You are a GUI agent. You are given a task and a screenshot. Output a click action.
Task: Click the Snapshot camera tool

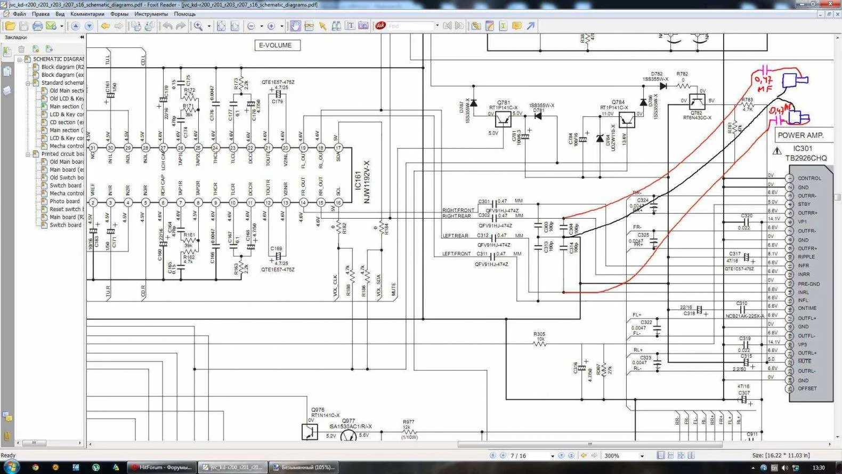point(363,26)
